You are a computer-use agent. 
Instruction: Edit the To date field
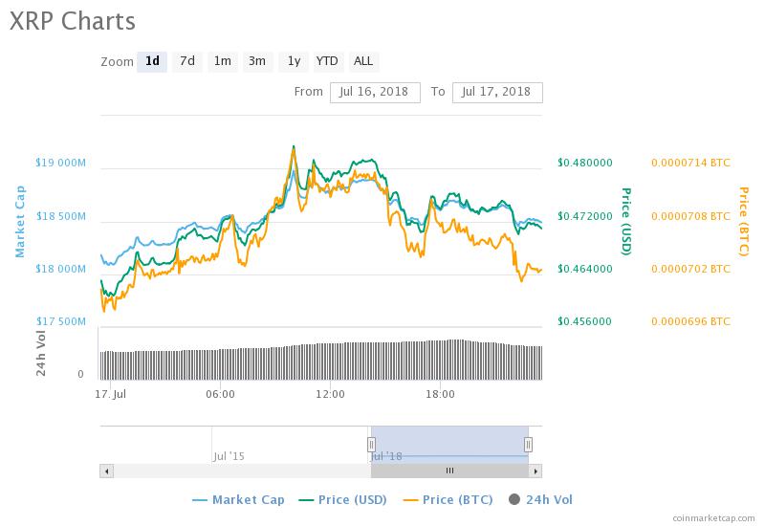pos(497,92)
